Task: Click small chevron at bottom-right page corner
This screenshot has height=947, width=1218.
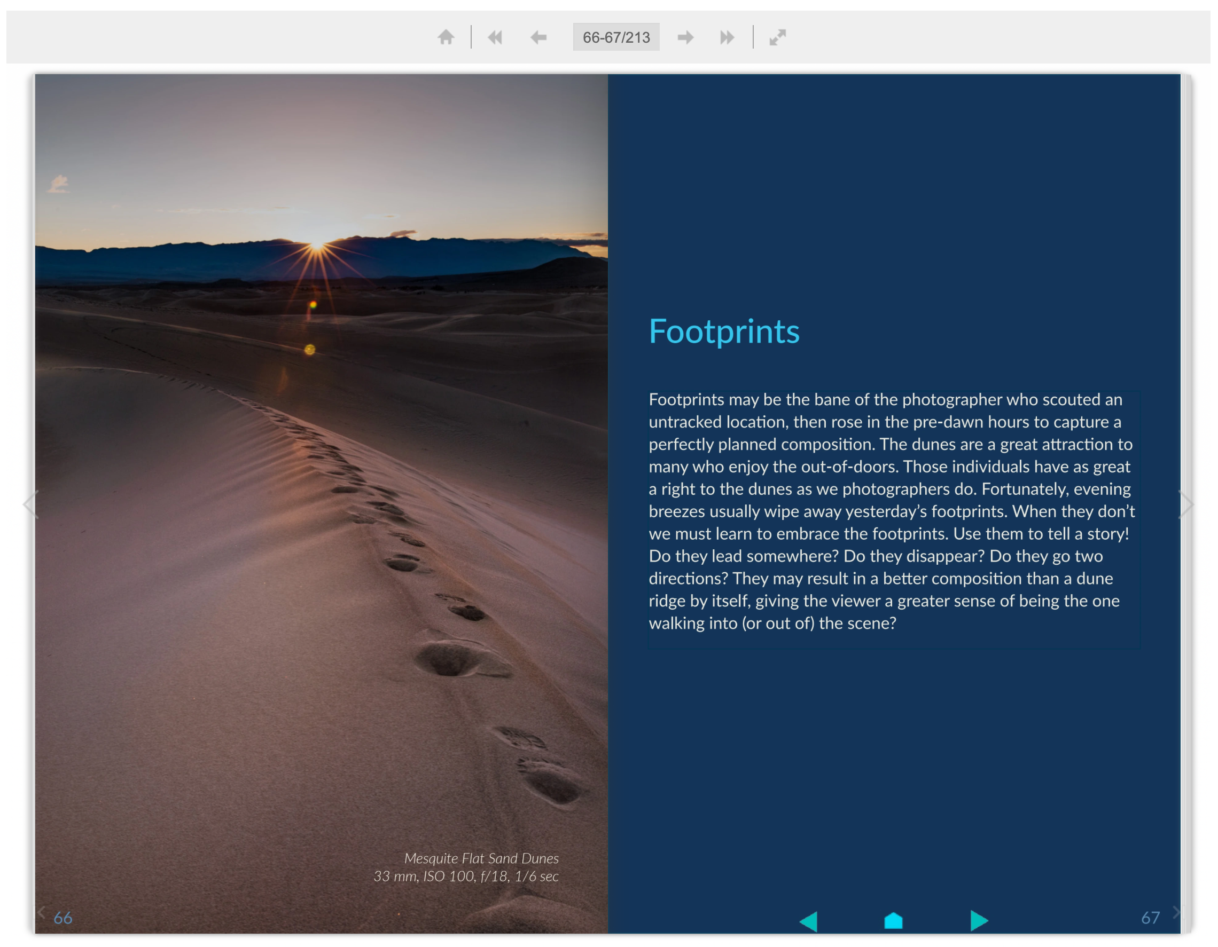Action: click(x=1176, y=912)
